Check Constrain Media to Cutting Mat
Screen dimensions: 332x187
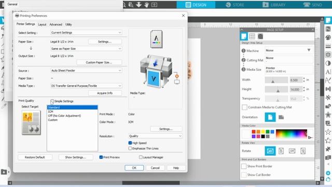coord(244,108)
